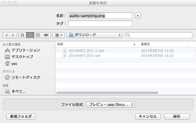Switch to list view

tap(30, 35)
